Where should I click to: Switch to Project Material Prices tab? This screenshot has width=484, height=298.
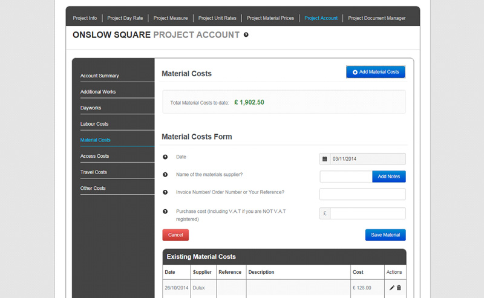click(270, 18)
